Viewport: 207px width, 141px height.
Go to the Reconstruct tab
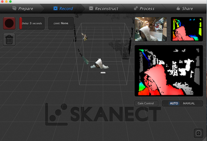103,8
